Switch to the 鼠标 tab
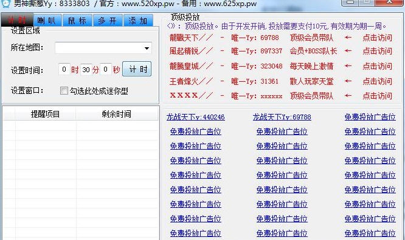 [77, 21]
